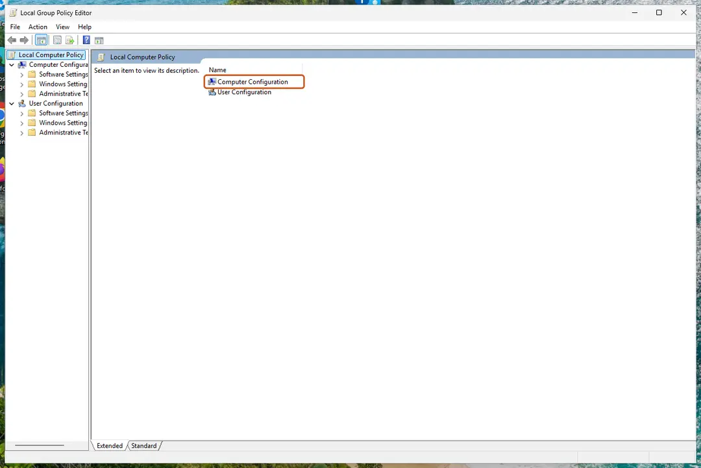Toggle the Show/Hide Console Tree button
Image resolution: width=701 pixels, height=468 pixels.
coord(41,40)
